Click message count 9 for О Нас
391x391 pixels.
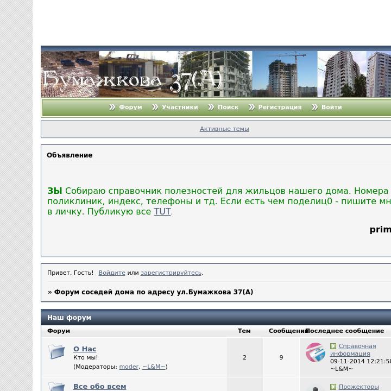[281, 357]
